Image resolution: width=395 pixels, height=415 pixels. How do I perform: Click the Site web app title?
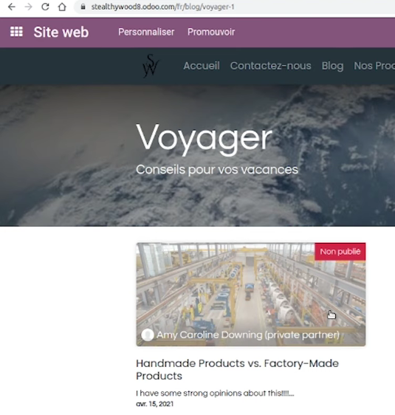tap(61, 32)
